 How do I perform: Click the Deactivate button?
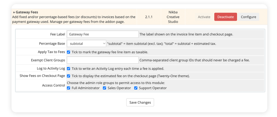(225, 17)
